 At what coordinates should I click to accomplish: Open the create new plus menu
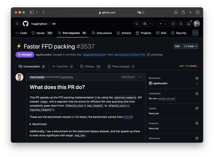click(x=163, y=24)
